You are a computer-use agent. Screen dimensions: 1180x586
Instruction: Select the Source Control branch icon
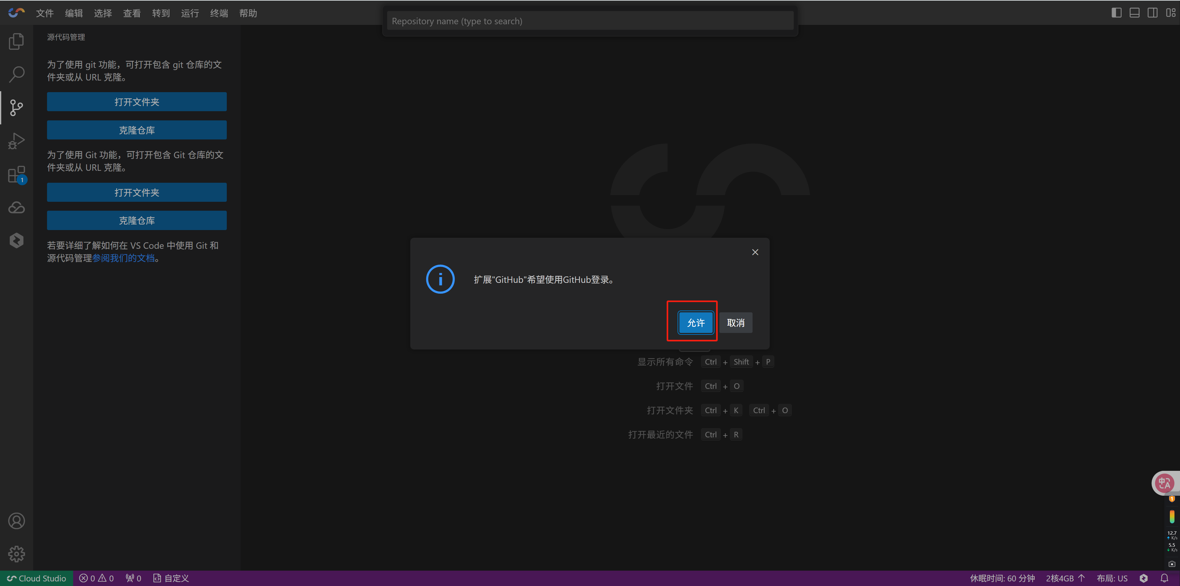point(17,107)
